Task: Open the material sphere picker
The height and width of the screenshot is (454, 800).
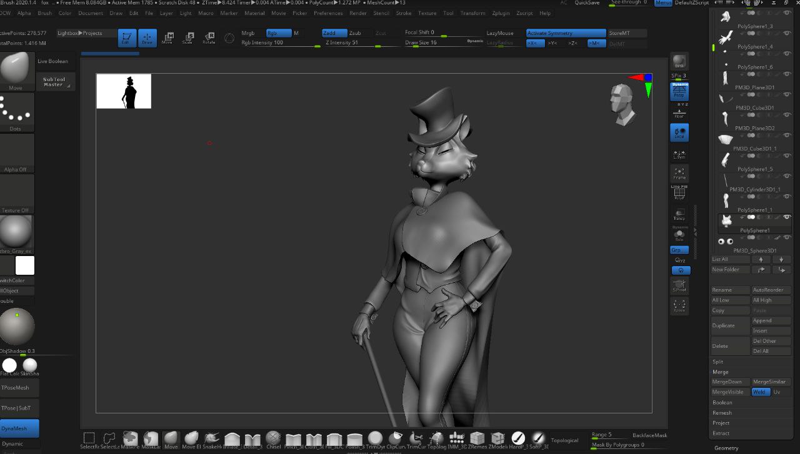Action: tap(17, 234)
